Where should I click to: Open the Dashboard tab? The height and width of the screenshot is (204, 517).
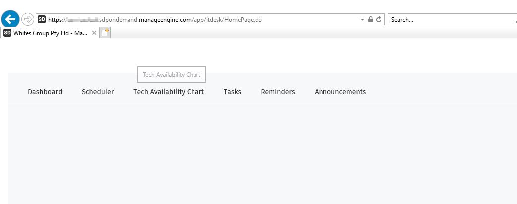(45, 92)
